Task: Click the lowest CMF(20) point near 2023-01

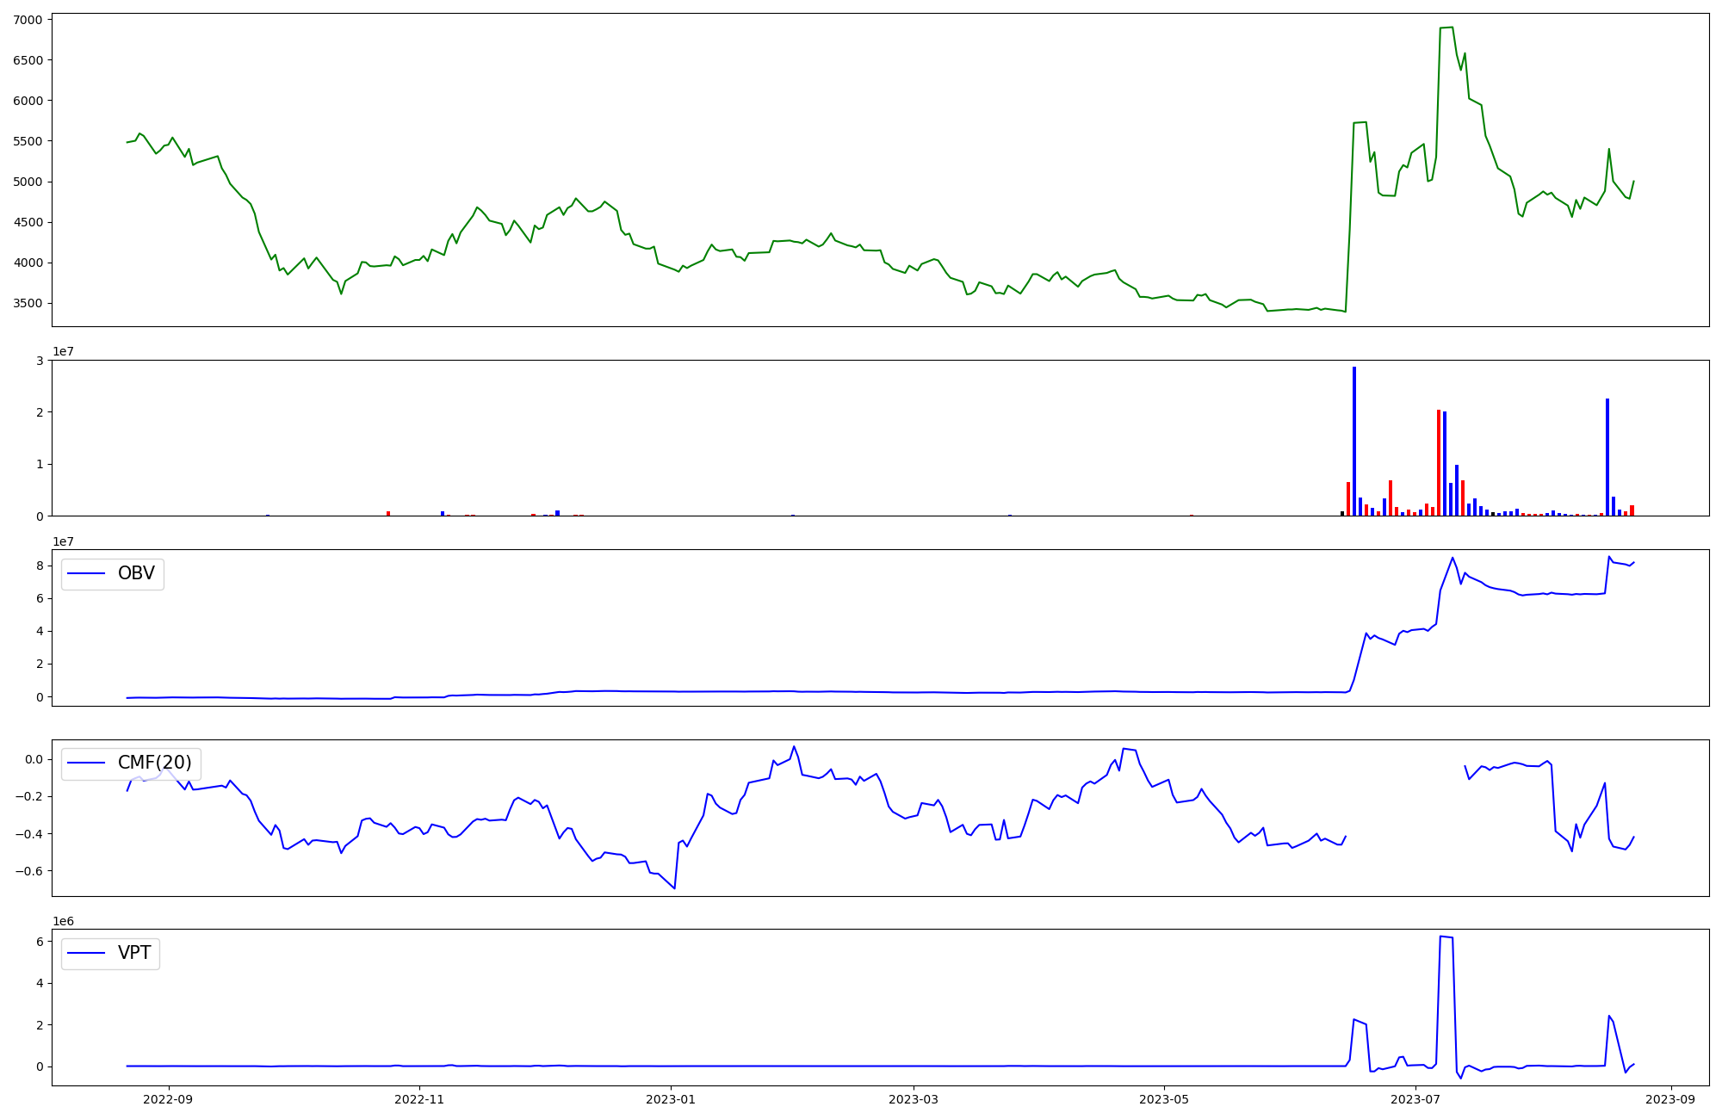Action: click(x=674, y=887)
